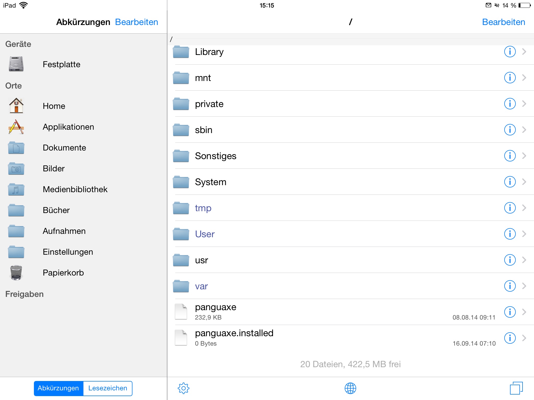Open the settings gear icon
534x400 pixels.
coord(183,388)
